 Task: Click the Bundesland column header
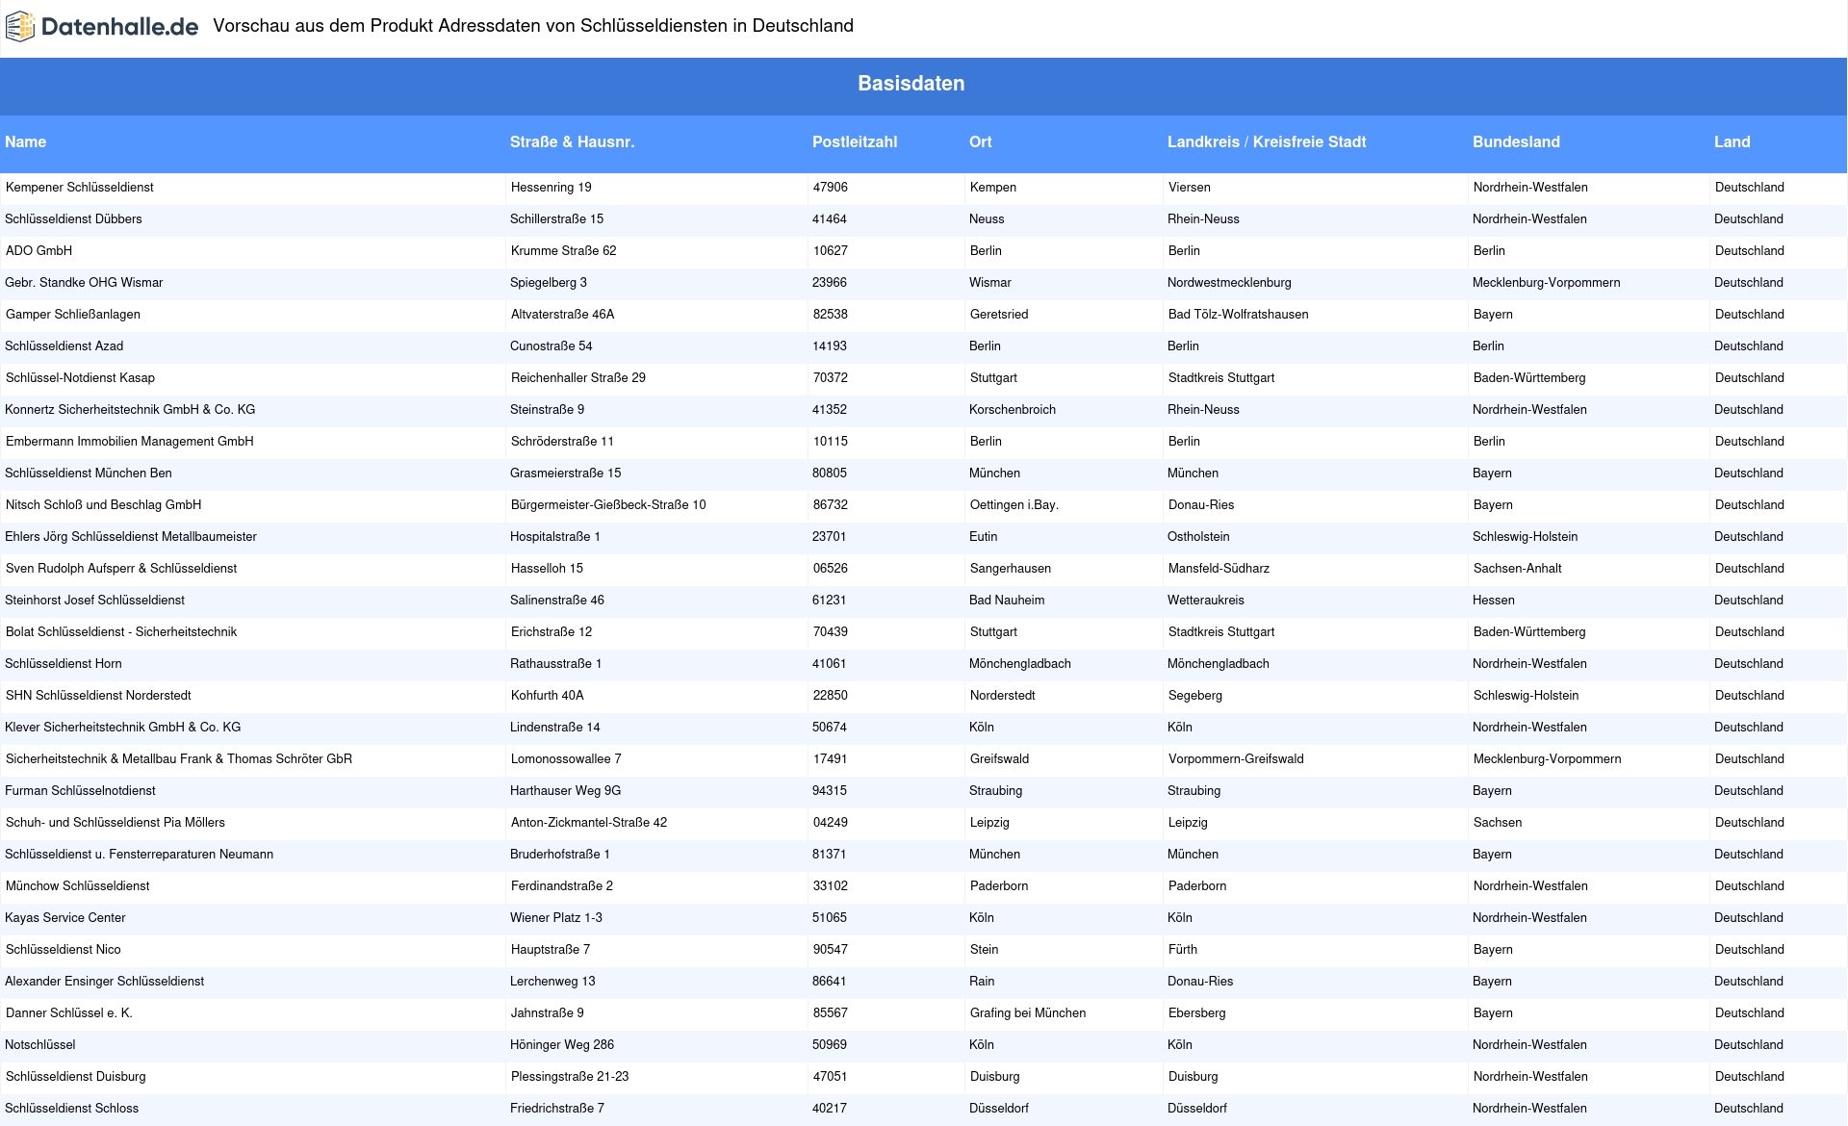click(1516, 141)
